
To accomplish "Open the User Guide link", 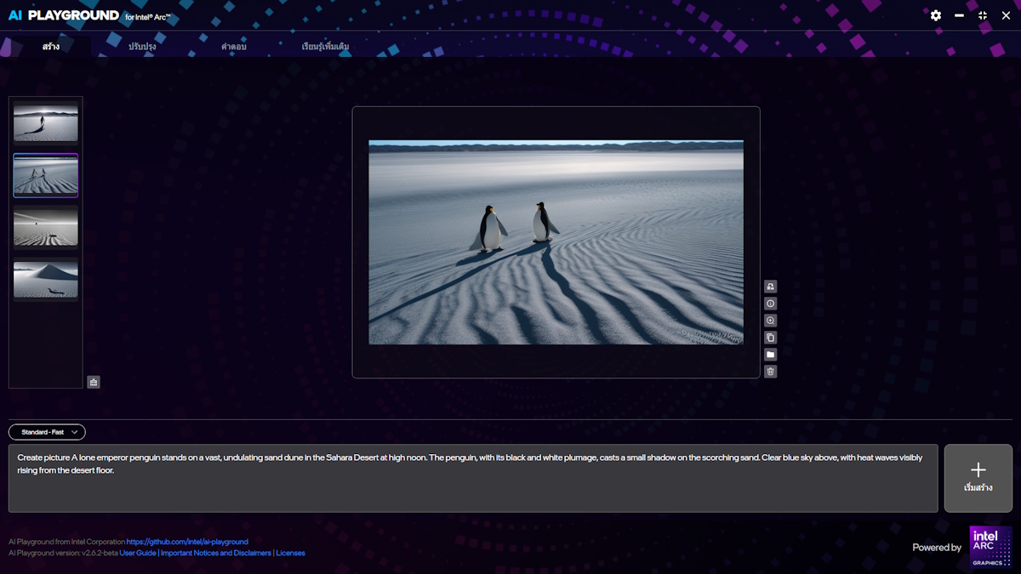I will pyautogui.click(x=138, y=553).
